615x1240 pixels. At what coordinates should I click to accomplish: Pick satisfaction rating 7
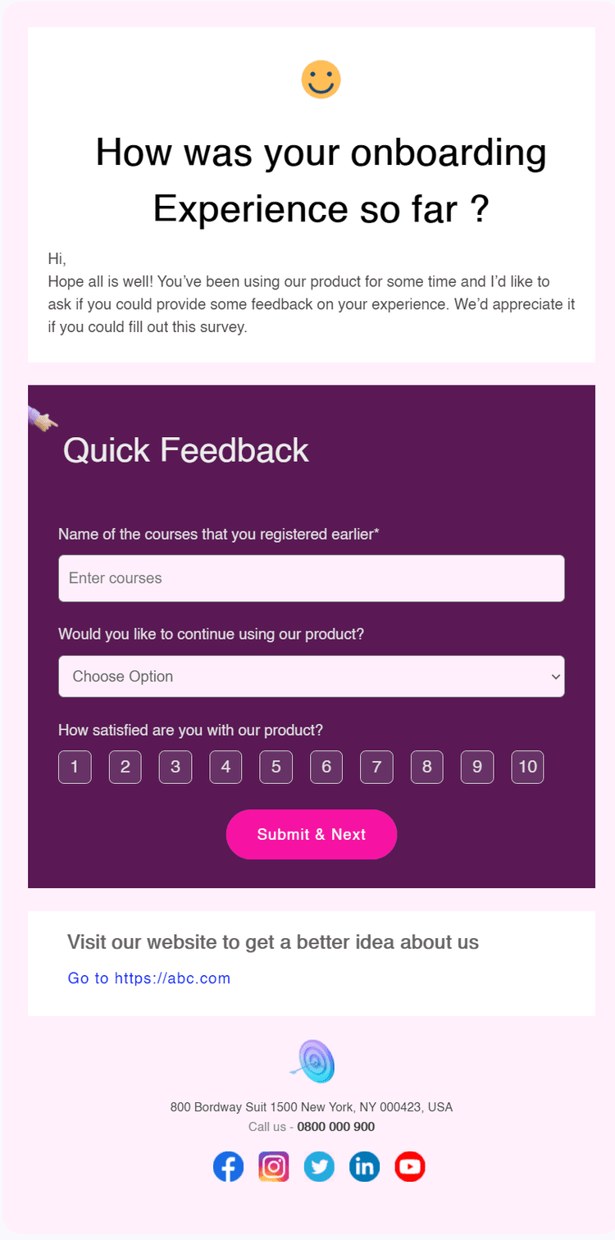[x=376, y=767]
